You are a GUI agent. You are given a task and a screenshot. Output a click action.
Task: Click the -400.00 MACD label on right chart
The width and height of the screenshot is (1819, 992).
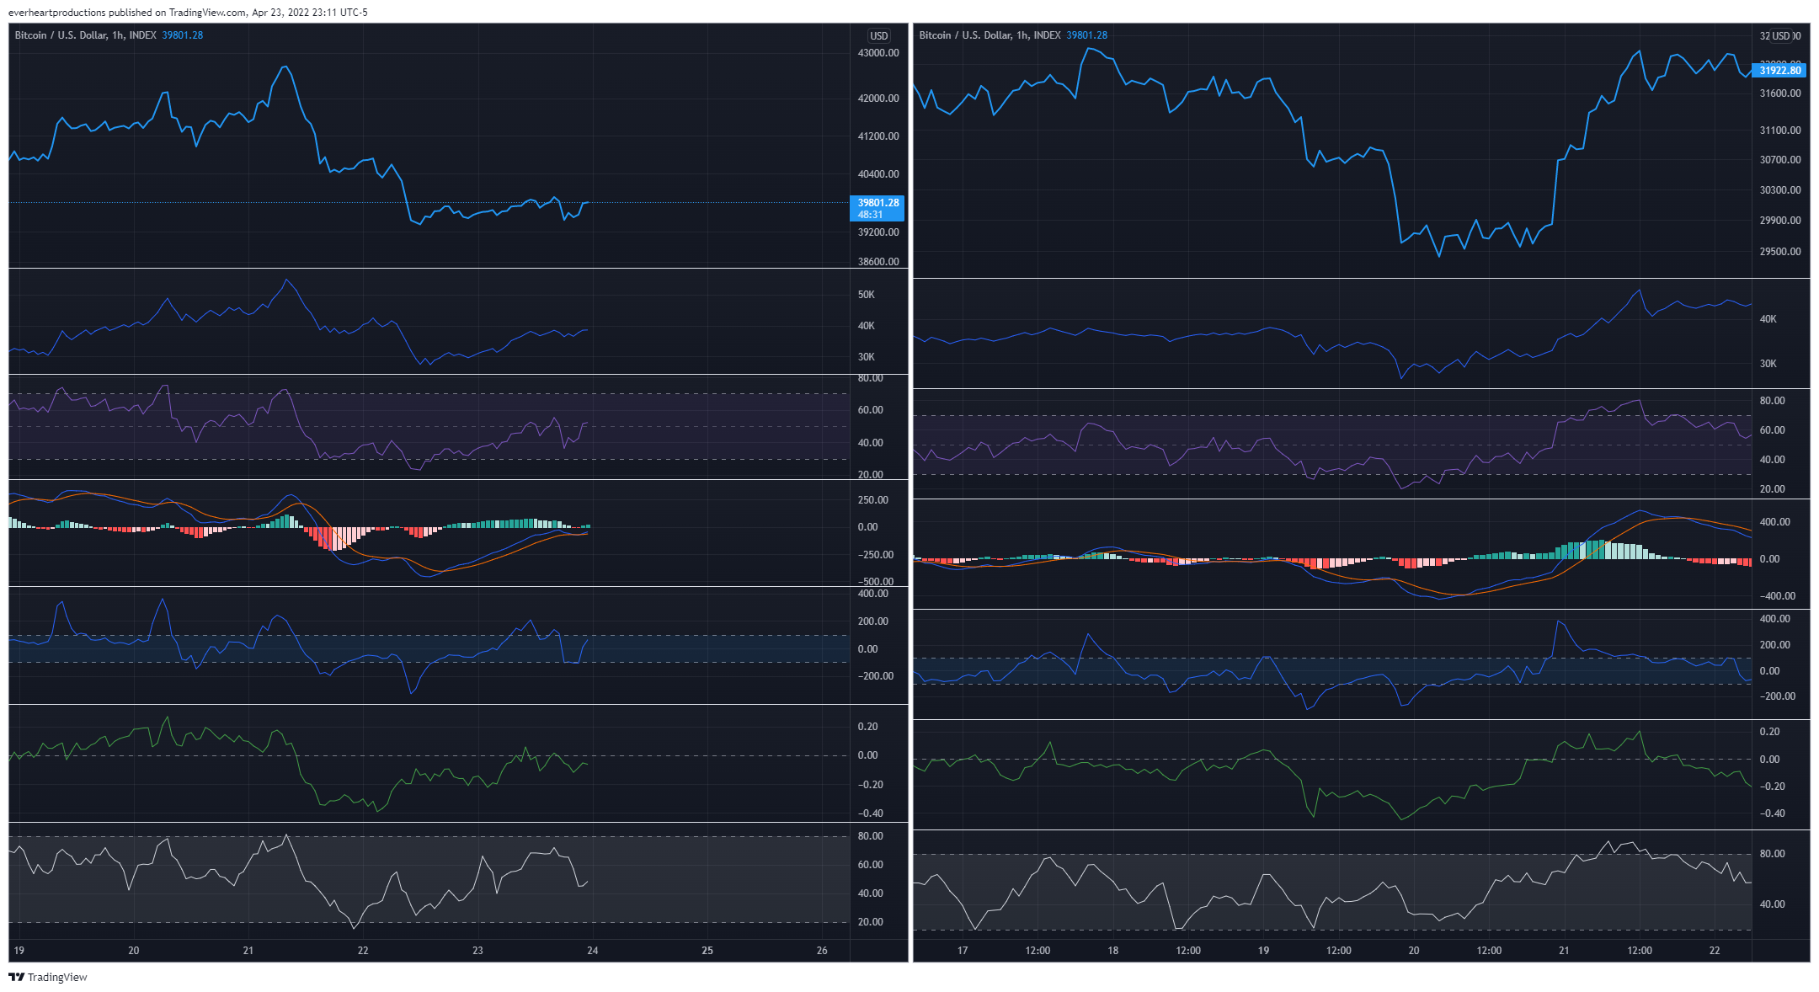click(1778, 596)
